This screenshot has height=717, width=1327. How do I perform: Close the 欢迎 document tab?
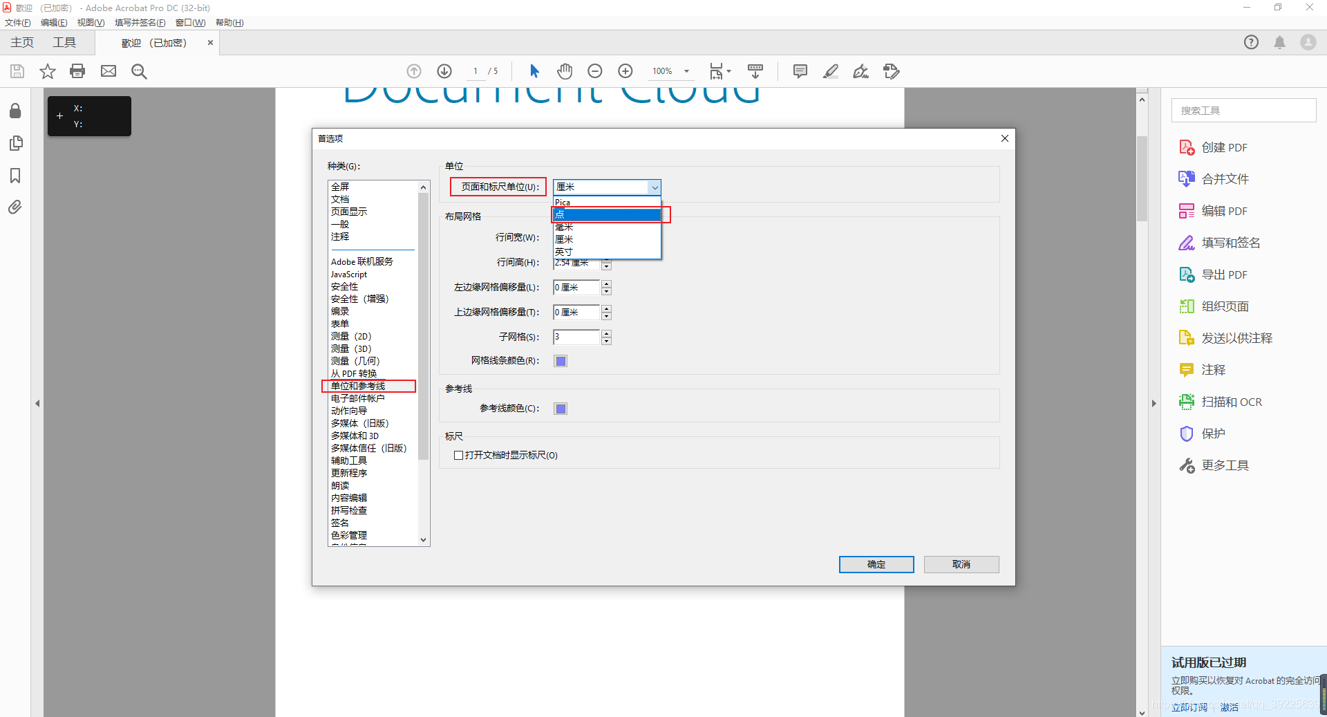(210, 43)
